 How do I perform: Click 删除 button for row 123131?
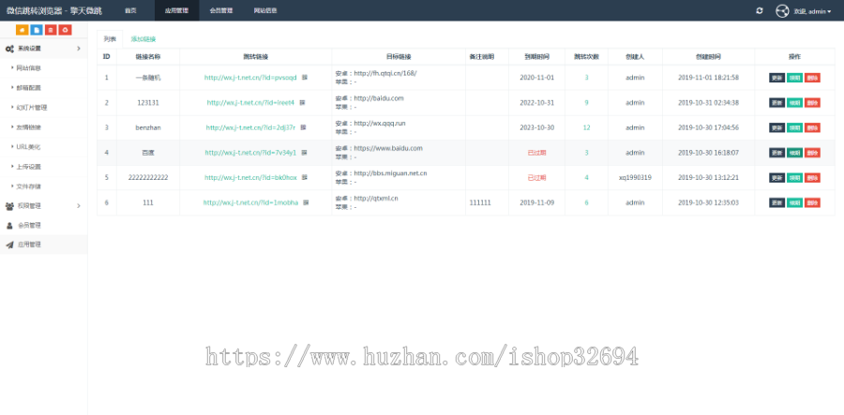[x=812, y=102]
